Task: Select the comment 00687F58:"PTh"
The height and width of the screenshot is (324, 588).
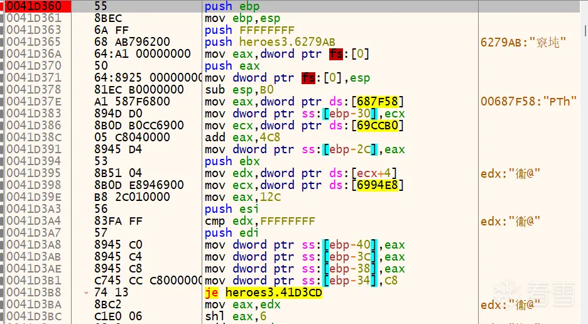Action: pyautogui.click(x=528, y=102)
